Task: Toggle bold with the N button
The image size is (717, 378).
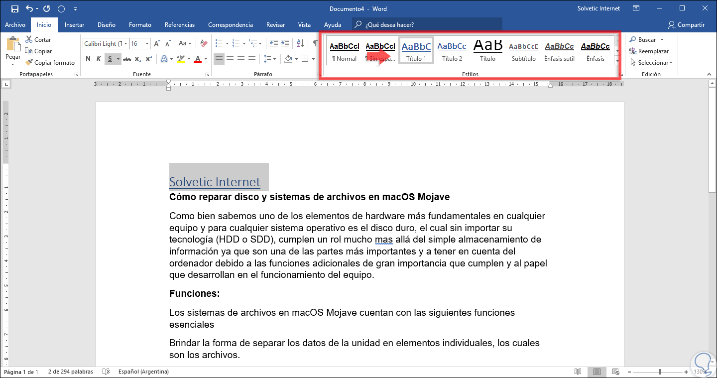Action: (88, 59)
